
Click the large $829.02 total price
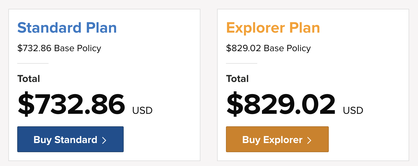(x=281, y=104)
